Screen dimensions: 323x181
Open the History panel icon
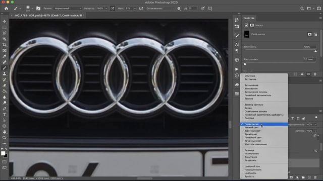pyautogui.click(x=237, y=20)
